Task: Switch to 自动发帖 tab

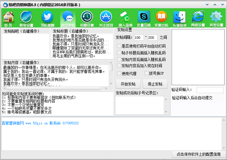Action: pos(68,18)
